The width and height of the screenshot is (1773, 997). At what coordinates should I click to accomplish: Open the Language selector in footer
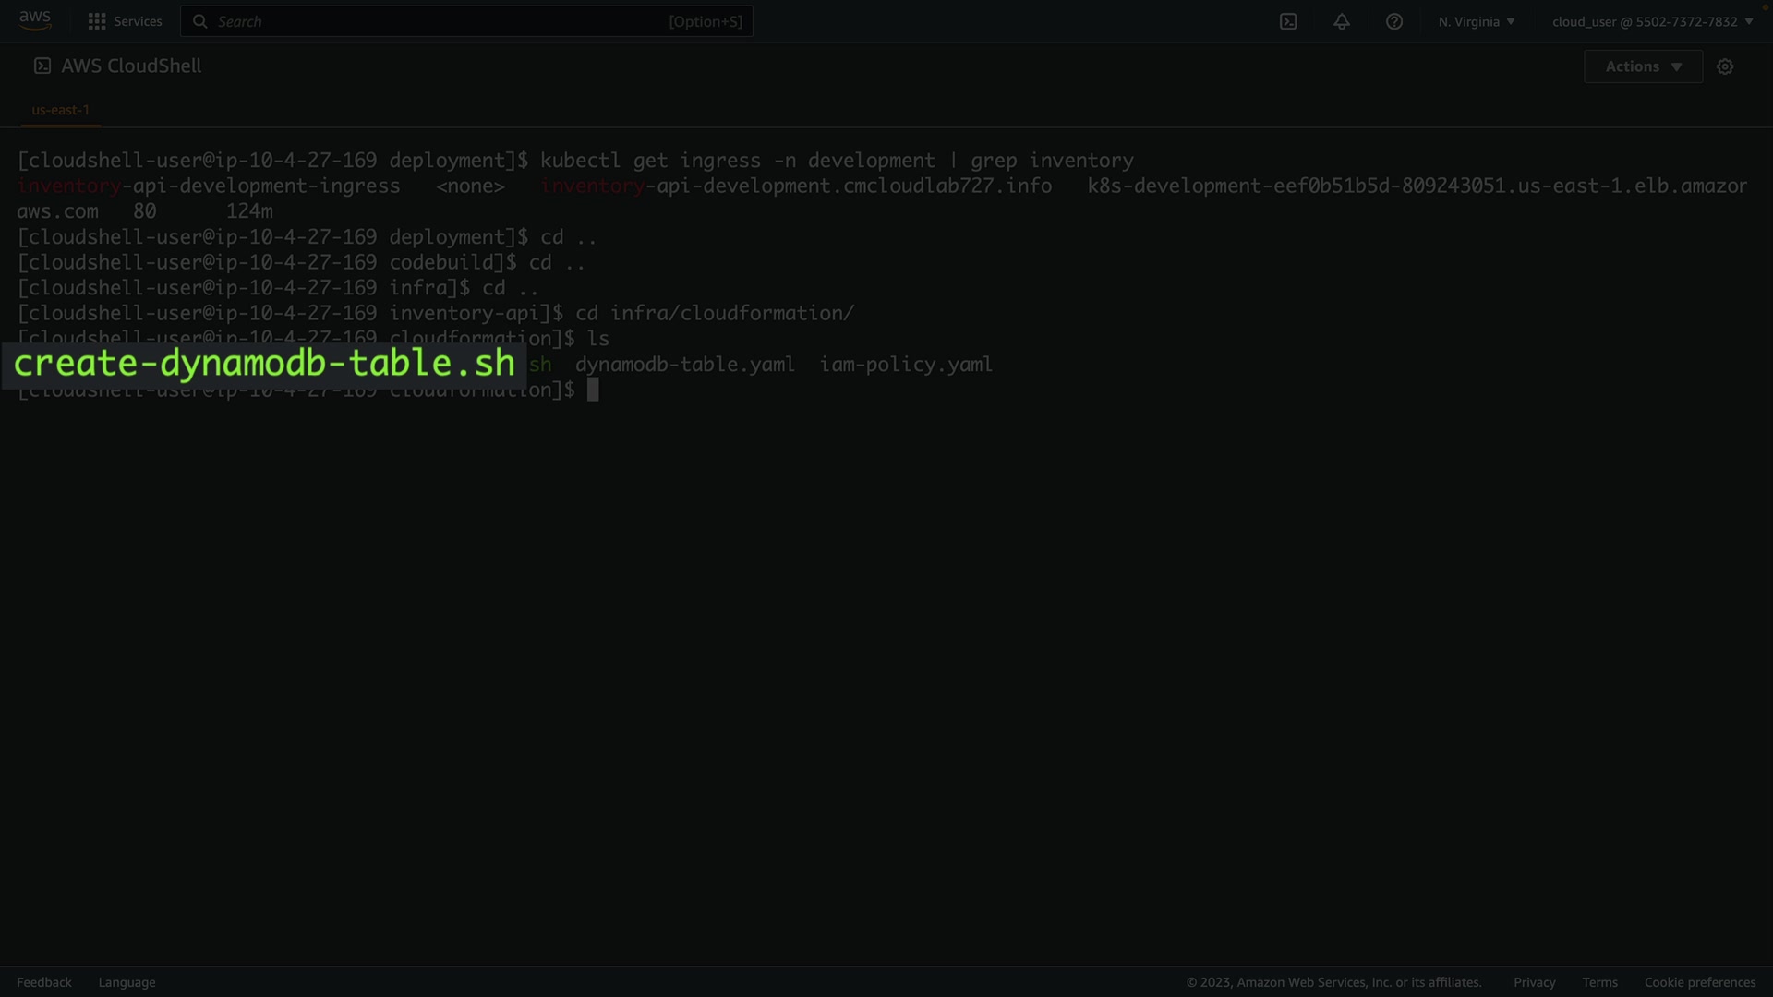[x=127, y=982]
